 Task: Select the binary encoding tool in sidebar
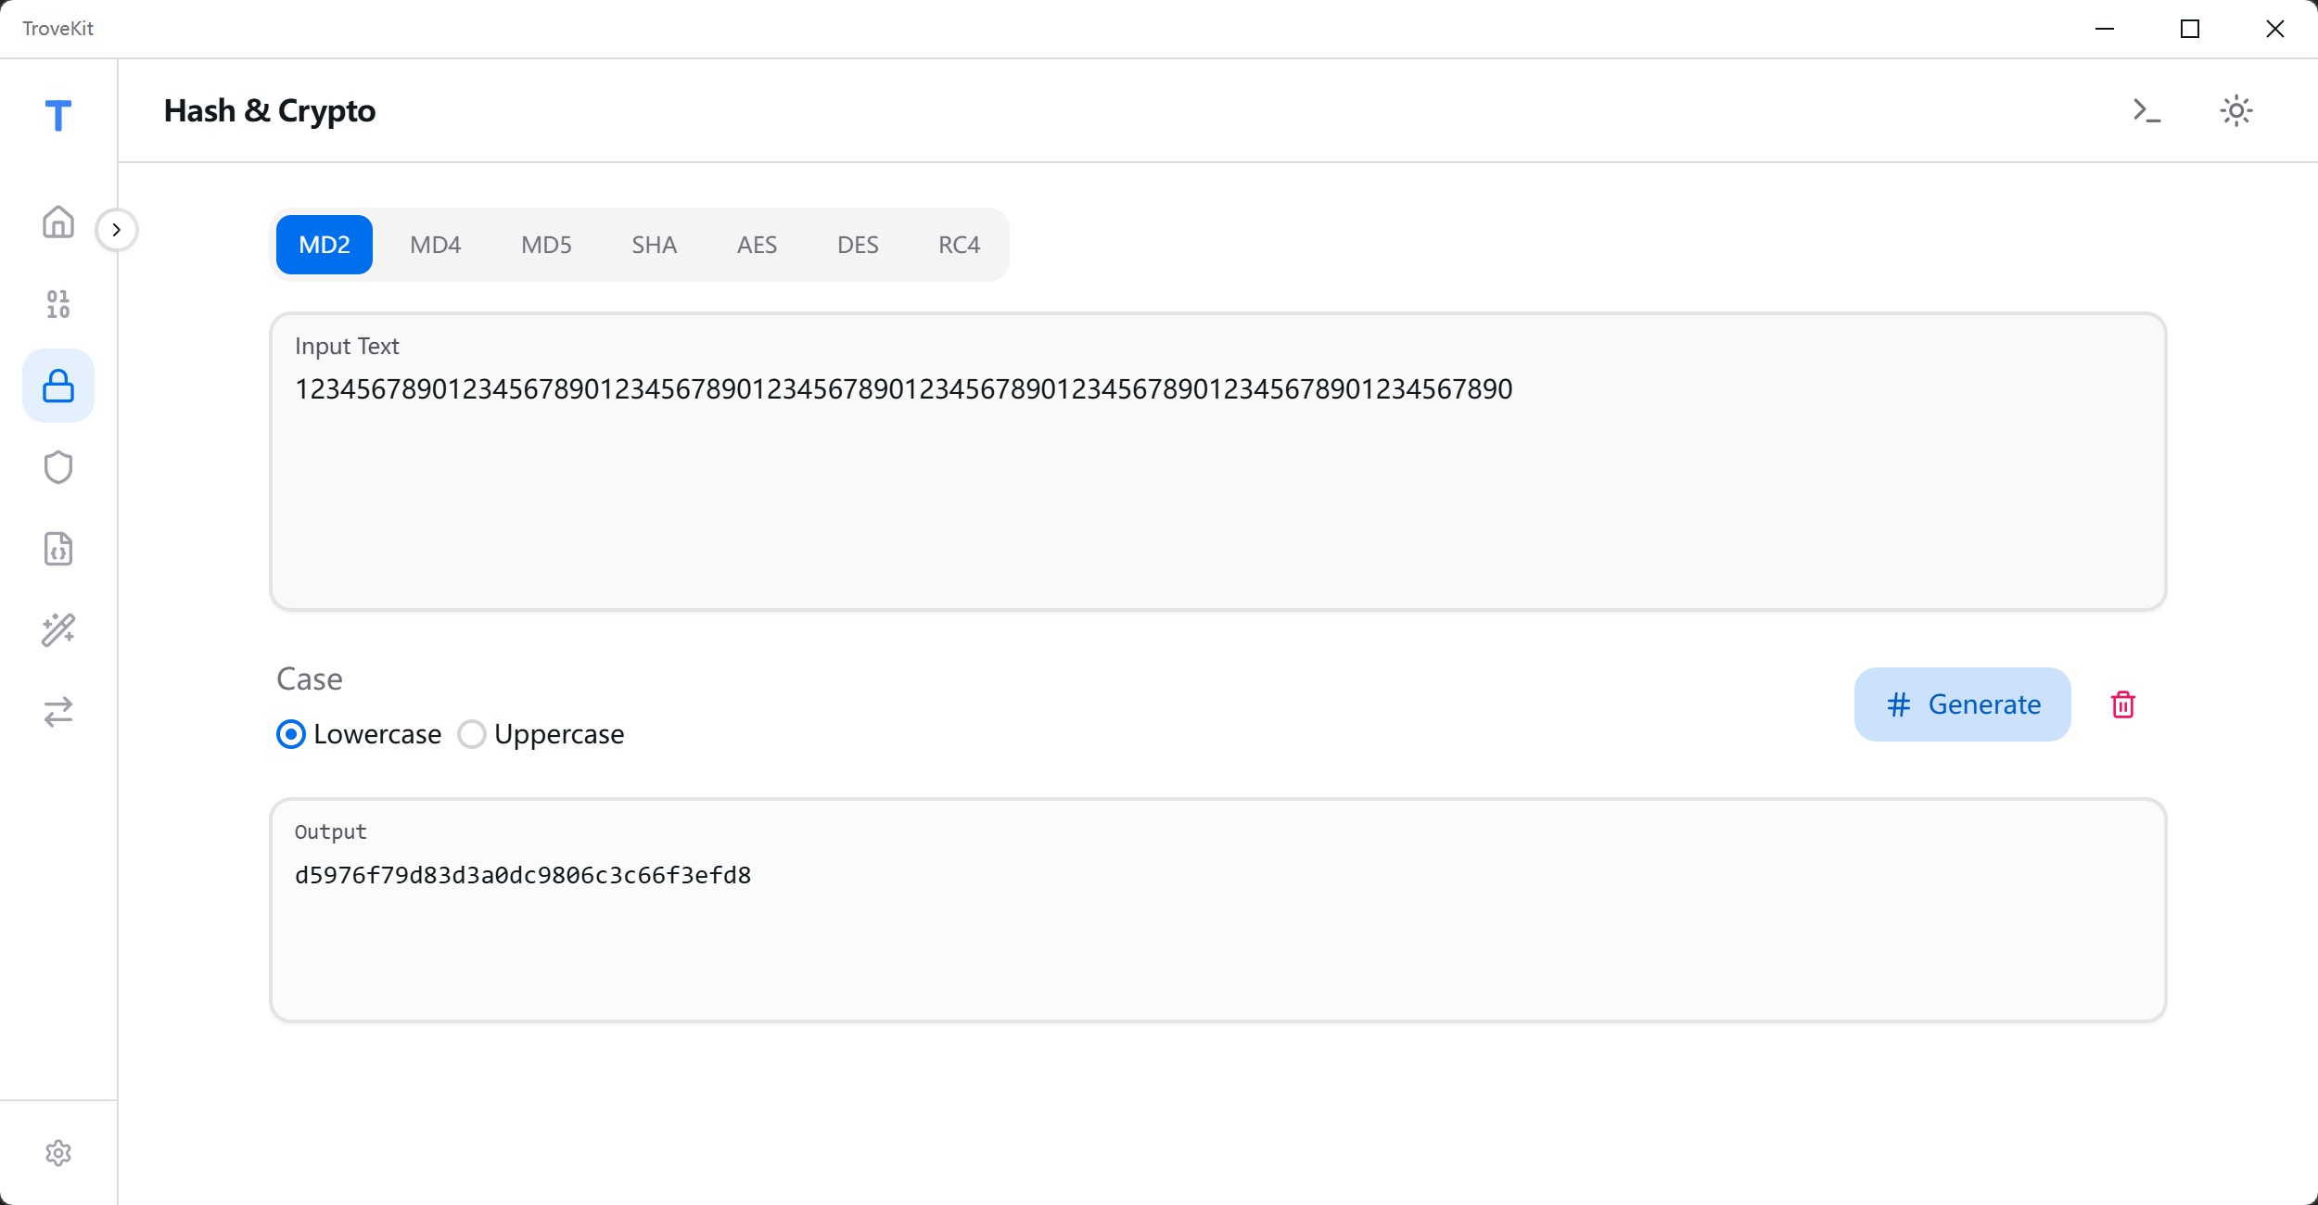coord(57,304)
